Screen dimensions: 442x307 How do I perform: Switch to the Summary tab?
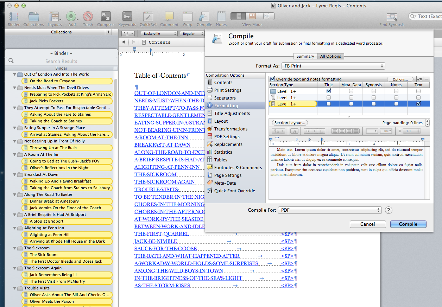tap(305, 56)
